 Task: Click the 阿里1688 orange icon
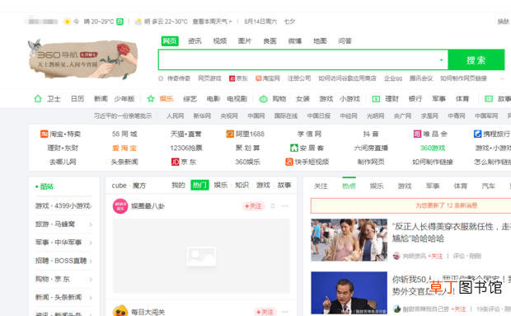[230, 134]
